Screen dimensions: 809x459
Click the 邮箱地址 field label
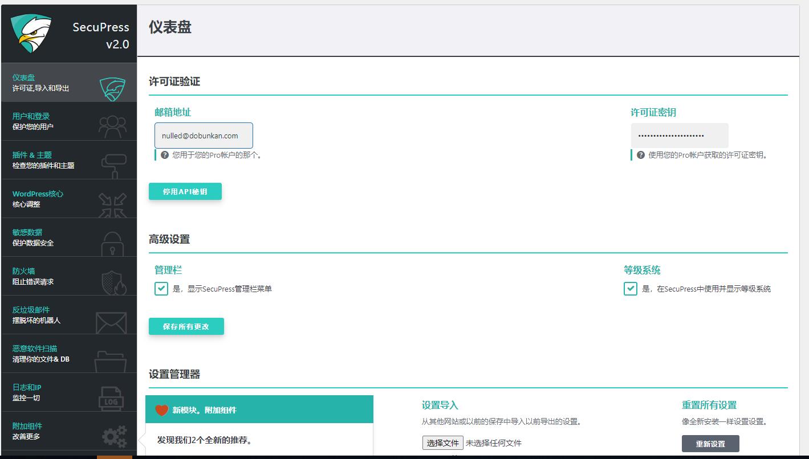173,112
